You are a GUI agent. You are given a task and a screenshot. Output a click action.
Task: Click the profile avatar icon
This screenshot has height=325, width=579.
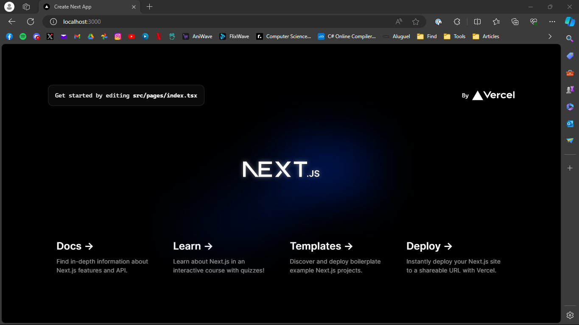(x=9, y=7)
